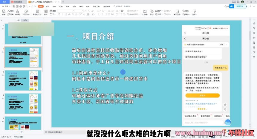Viewport: 257px width, 139px height.
Task: Switch to the Insert (插入) ribbon tab
Action: 47,6
